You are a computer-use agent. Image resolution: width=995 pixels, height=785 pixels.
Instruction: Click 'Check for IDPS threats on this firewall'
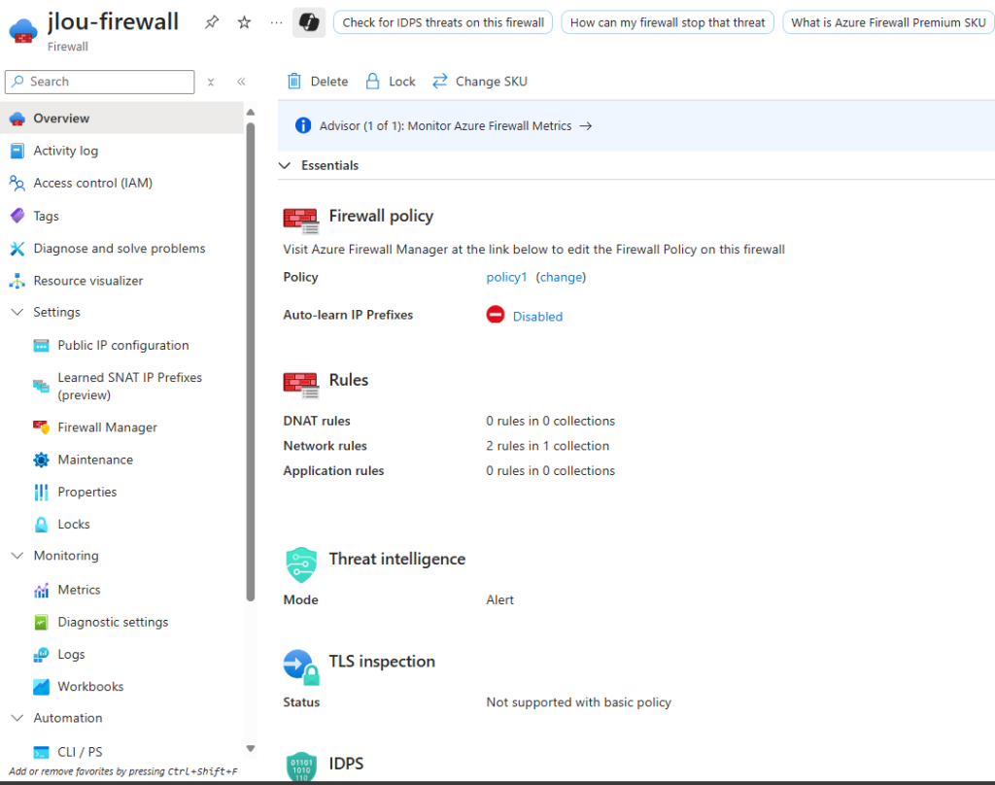tap(443, 22)
